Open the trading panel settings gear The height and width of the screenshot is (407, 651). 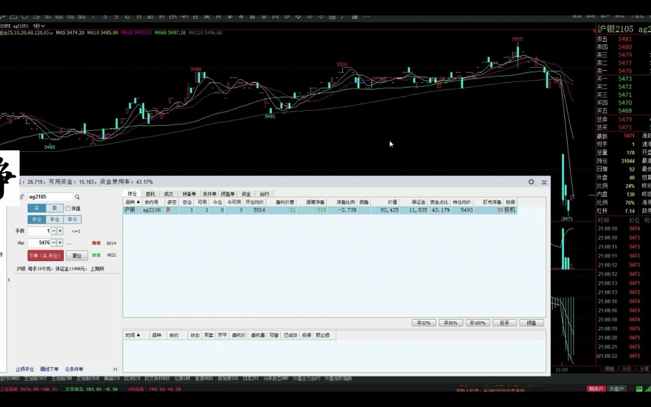(531, 182)
